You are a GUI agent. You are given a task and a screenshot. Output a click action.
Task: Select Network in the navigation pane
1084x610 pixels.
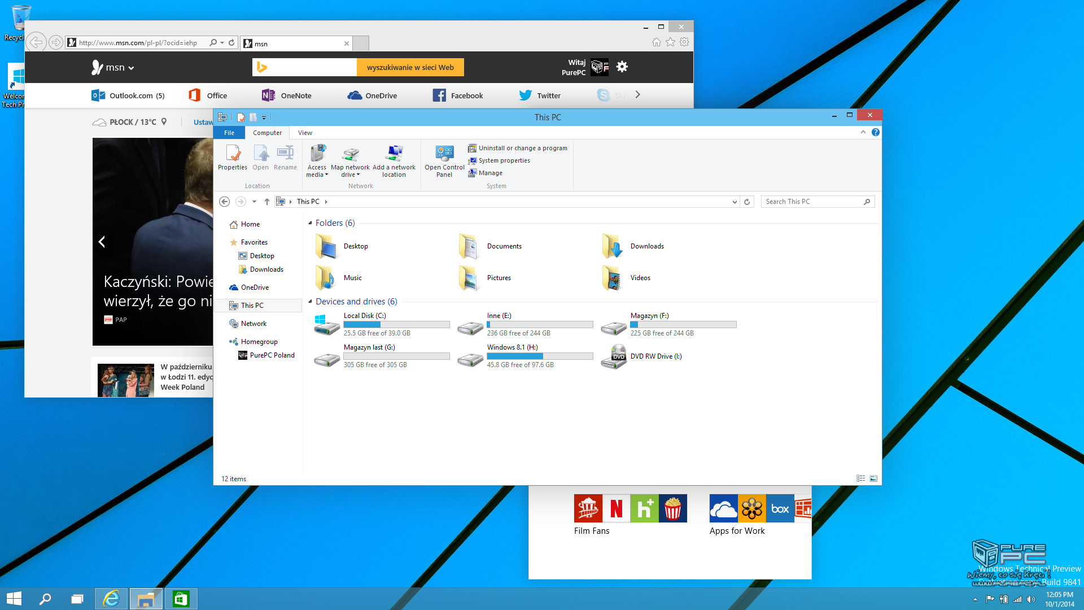248,324
